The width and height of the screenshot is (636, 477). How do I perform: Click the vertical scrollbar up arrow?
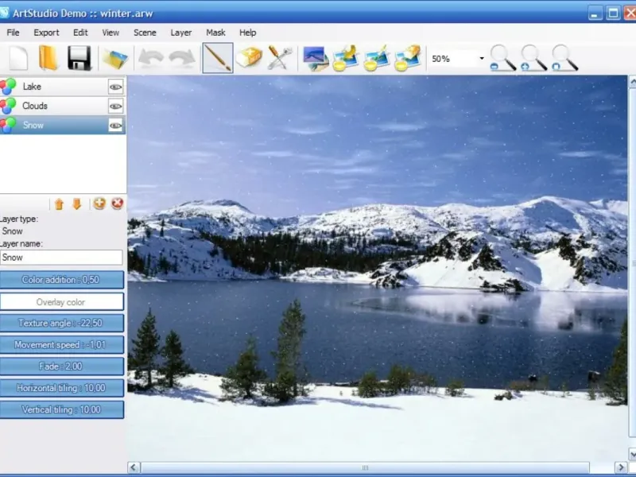click(x=632, y=82)
